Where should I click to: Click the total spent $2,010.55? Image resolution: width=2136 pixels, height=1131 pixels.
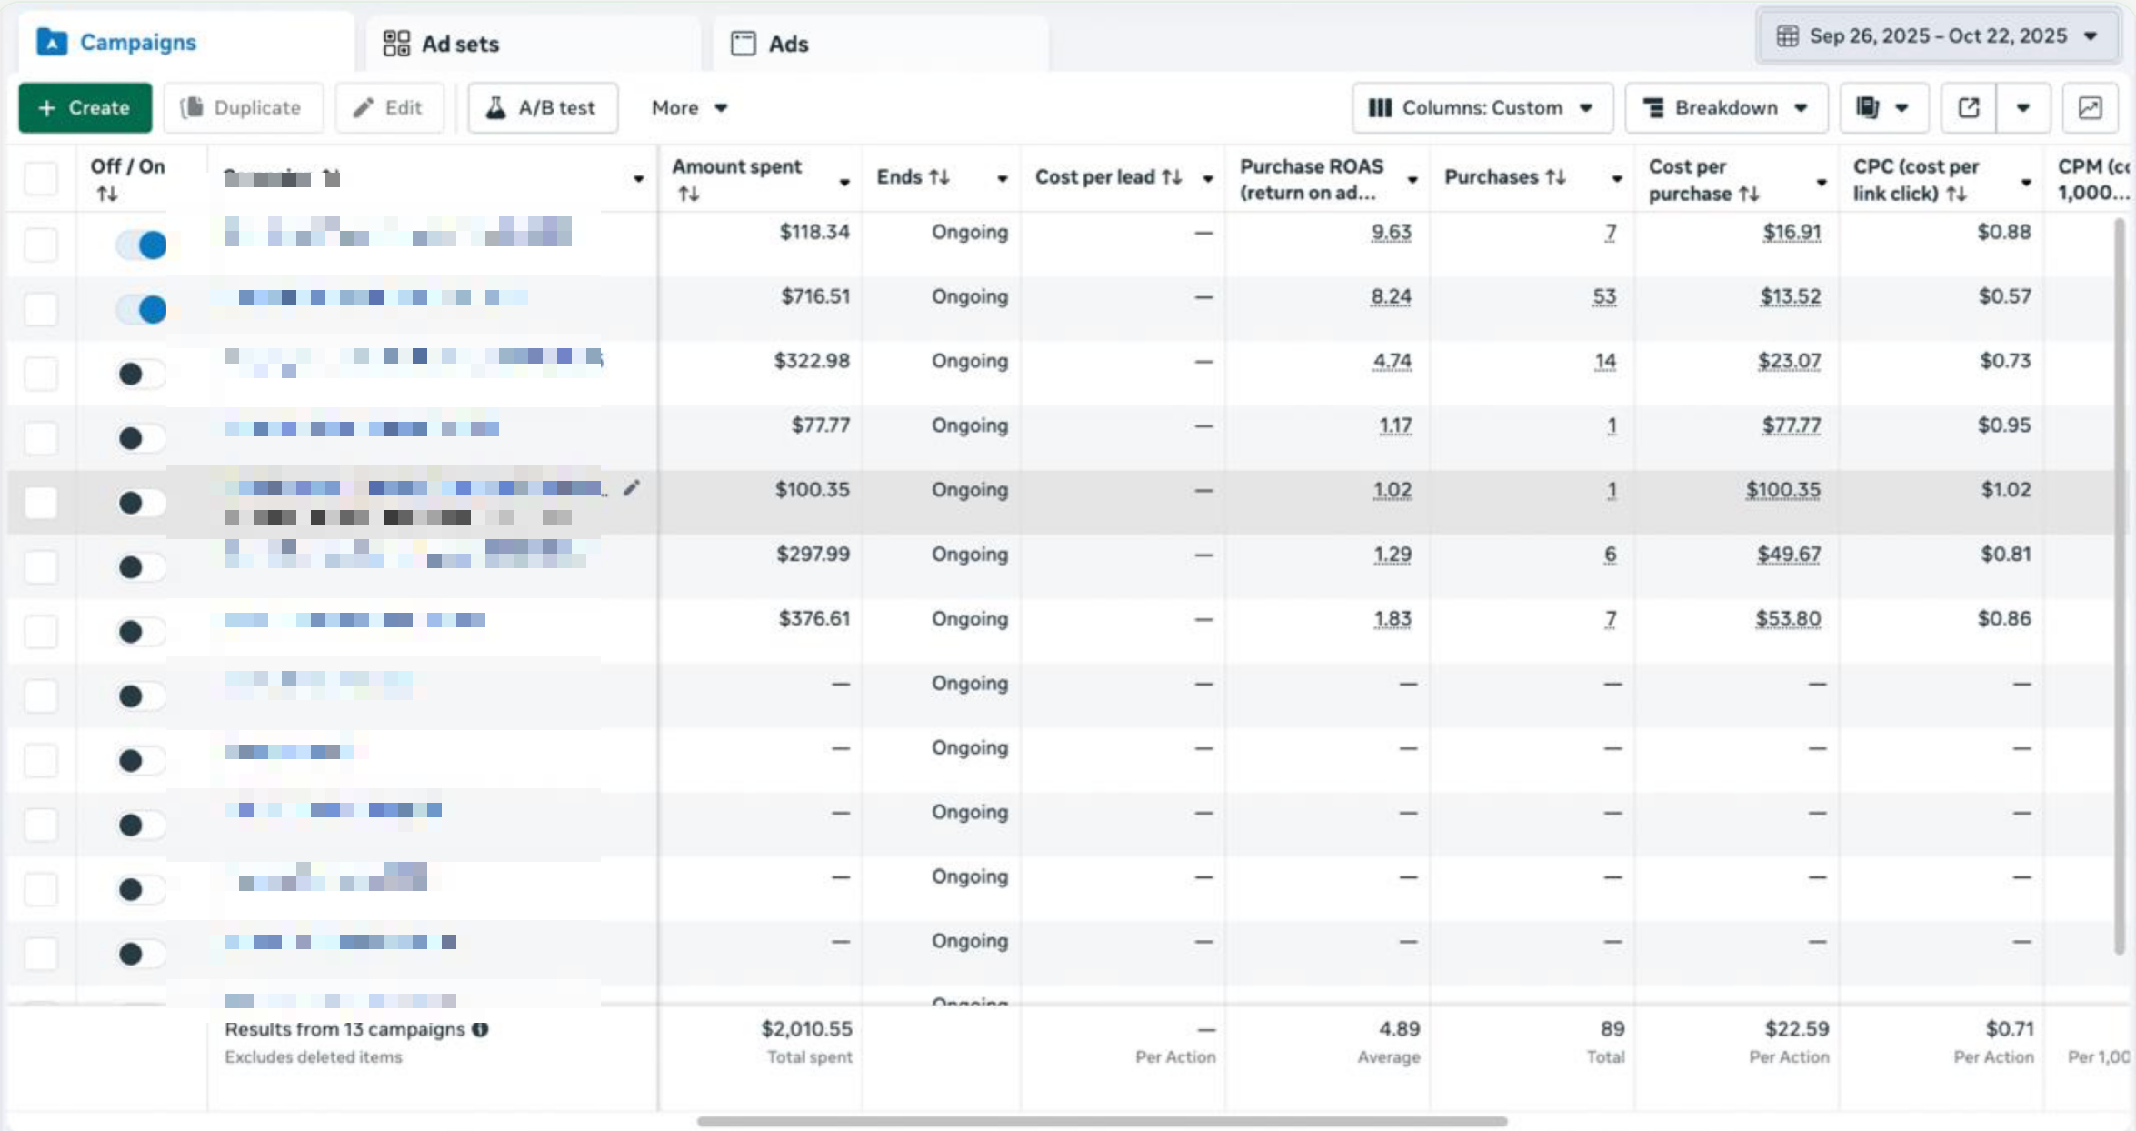806,1028
